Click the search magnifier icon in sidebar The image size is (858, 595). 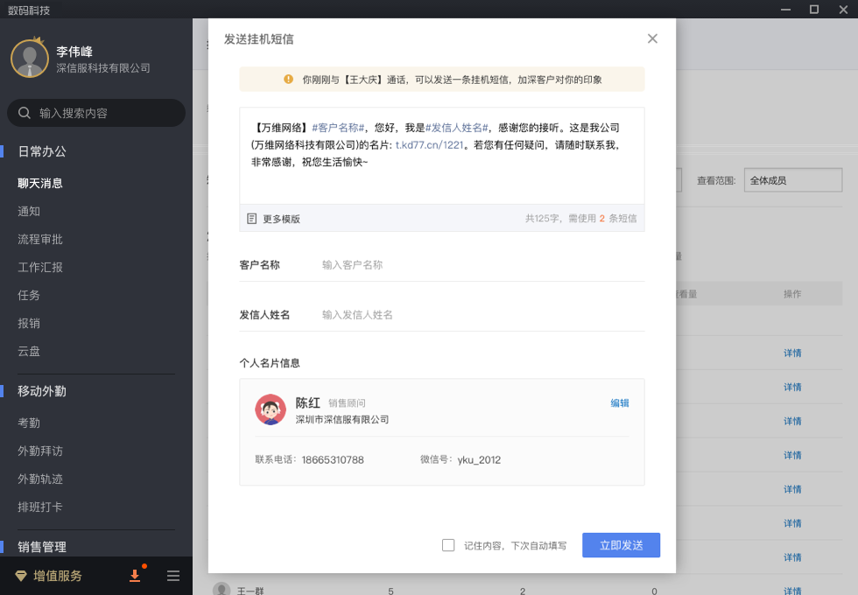point(25,113)
